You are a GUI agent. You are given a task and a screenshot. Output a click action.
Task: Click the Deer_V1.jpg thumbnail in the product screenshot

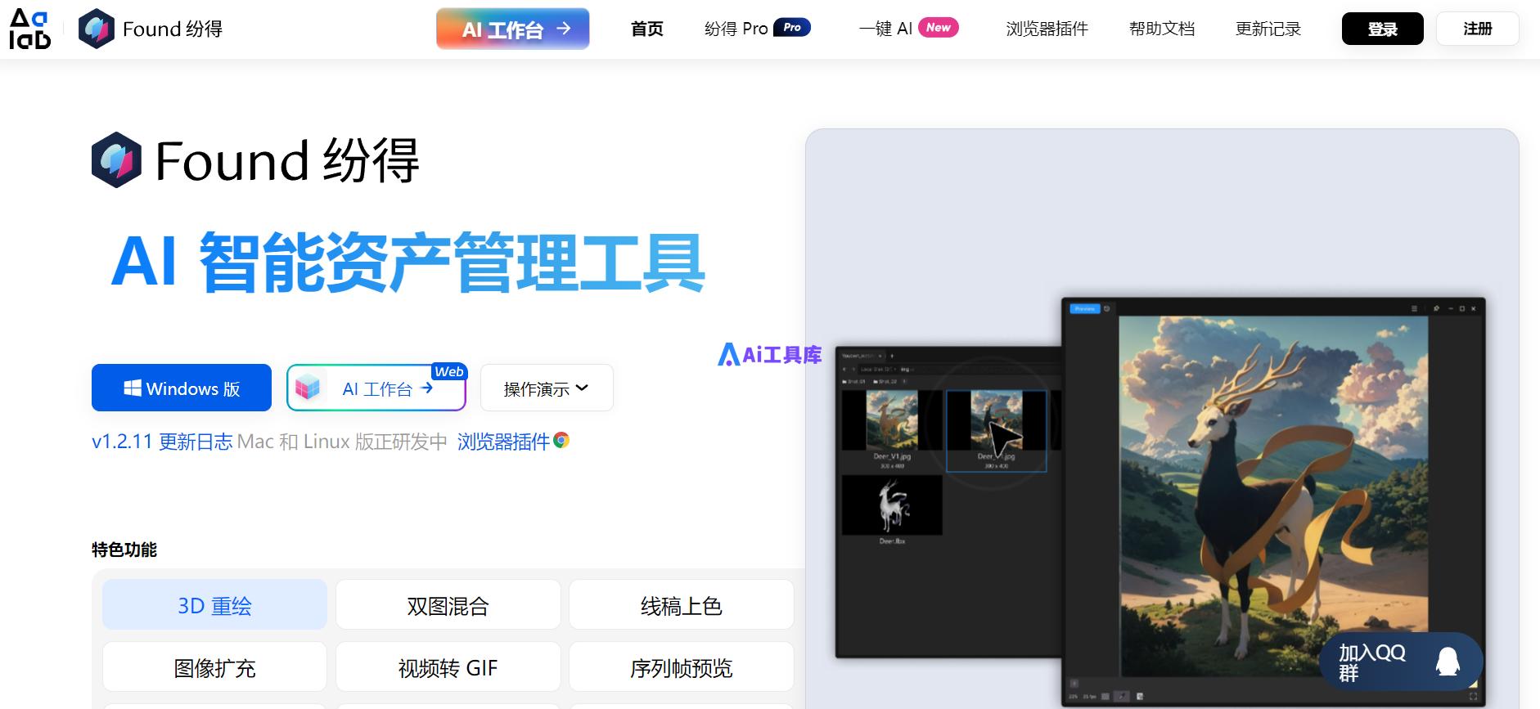[x=892, y=420]
